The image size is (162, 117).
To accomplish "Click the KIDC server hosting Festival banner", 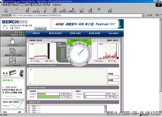I will coord(87,24).
